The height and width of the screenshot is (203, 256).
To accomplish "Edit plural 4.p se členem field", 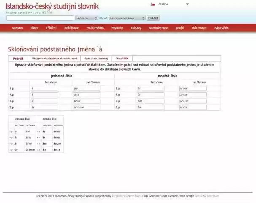I will (193, 95).
